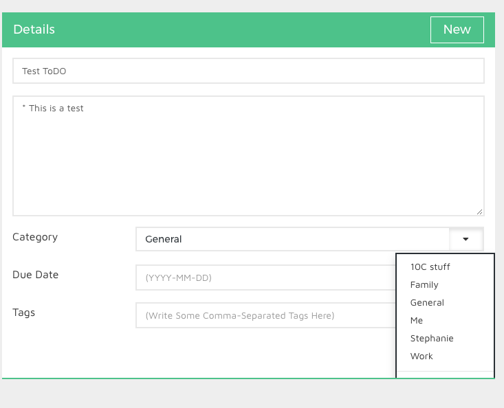
Task: Click the divider line below Work option
Action: (x=445, y=372)
